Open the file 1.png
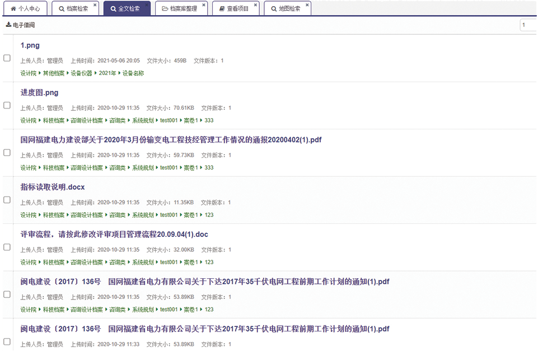This screenshot has width=538, height=351. [x=30, y=45]
